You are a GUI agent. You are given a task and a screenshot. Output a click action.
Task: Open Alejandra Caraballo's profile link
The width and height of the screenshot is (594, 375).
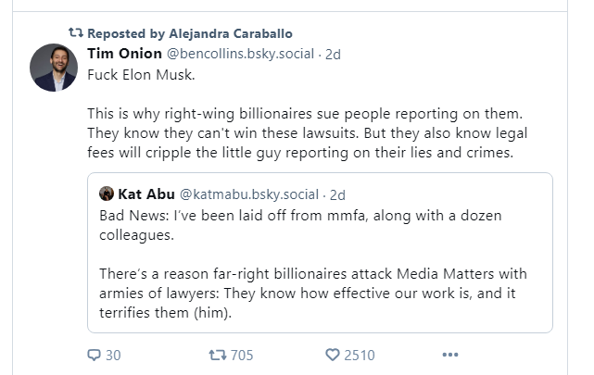pos(231,33)
